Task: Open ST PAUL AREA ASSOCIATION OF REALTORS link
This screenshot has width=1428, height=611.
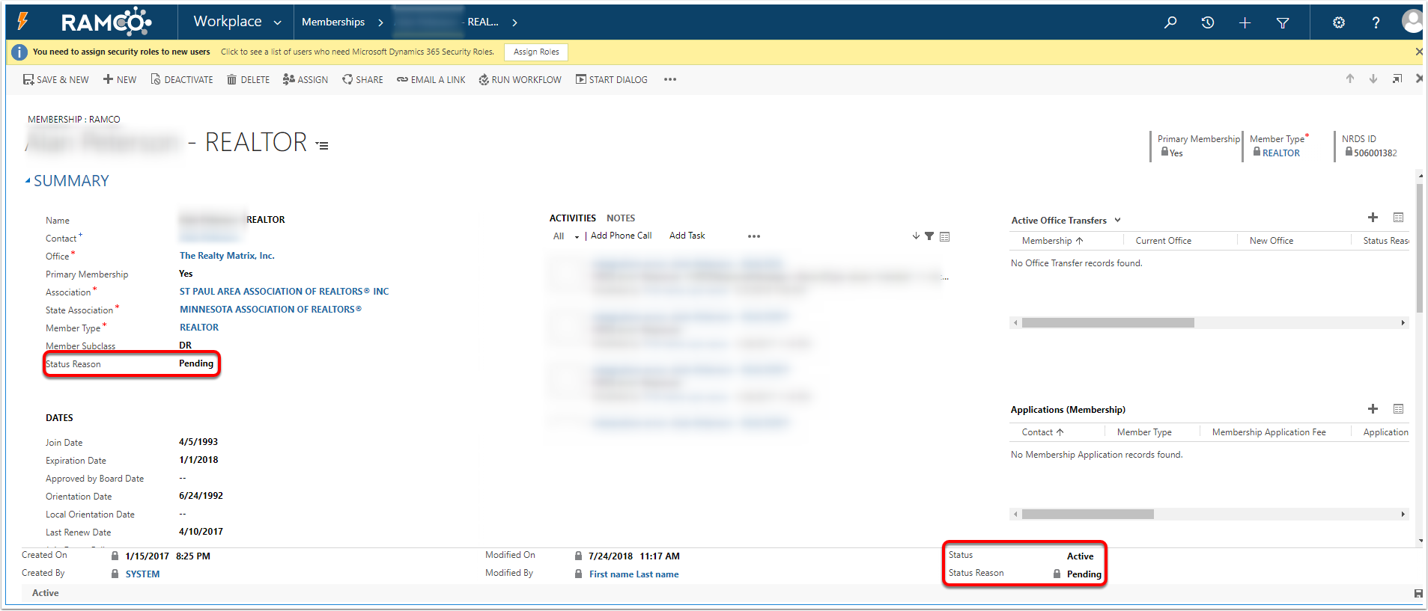Action: point(284,292)
